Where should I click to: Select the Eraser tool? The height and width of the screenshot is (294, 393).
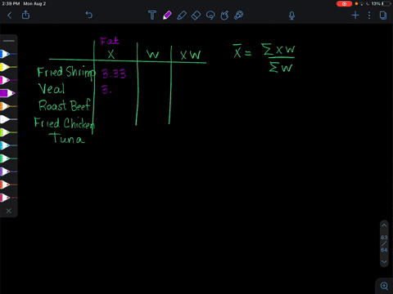[196, 16]
